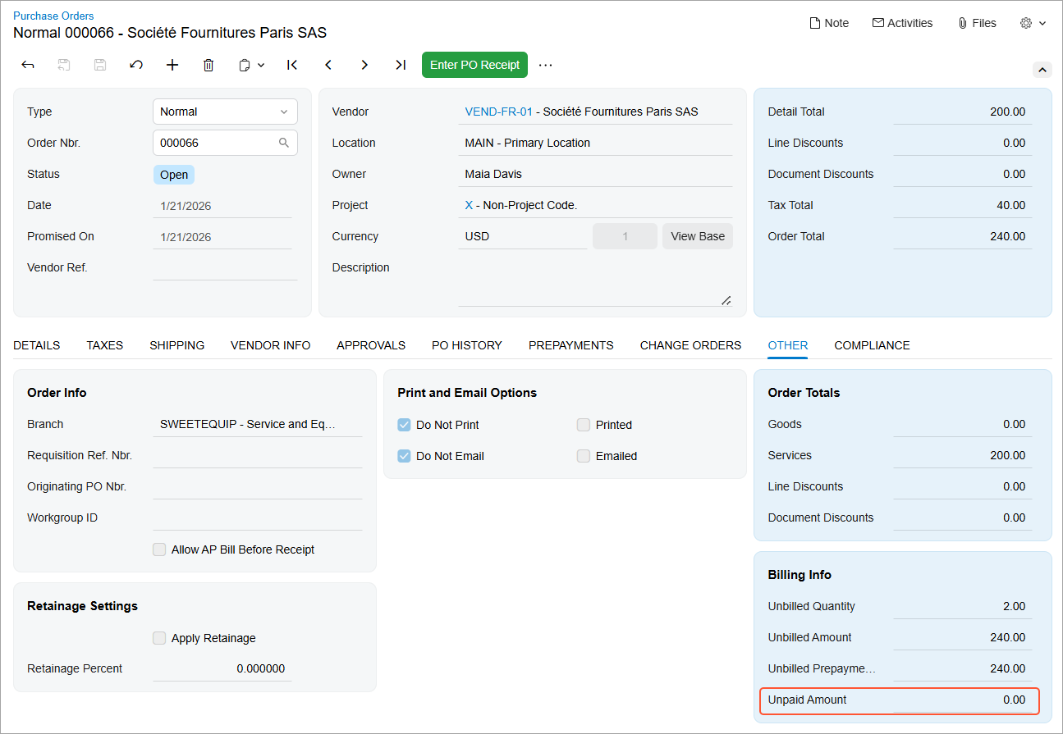Viewport: 1063px width, 734px height.
Task: Enable Apply Retainage checkbox
Action: coord(159,638)
